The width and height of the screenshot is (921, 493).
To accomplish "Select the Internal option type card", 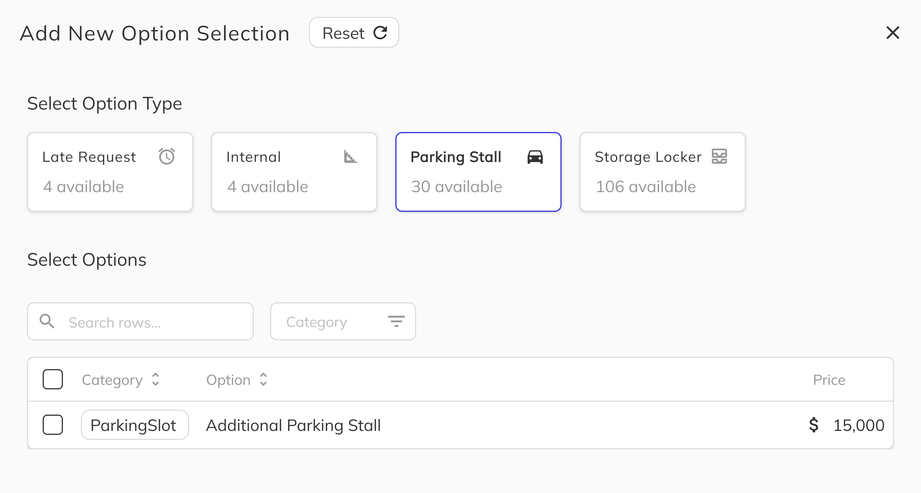I will click(x=294, y=172).
